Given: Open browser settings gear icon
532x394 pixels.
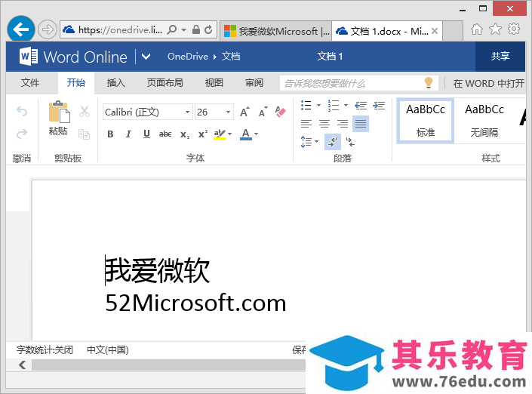Looking at the screenshot, I should pyautogui.click(x=514, y=29).
